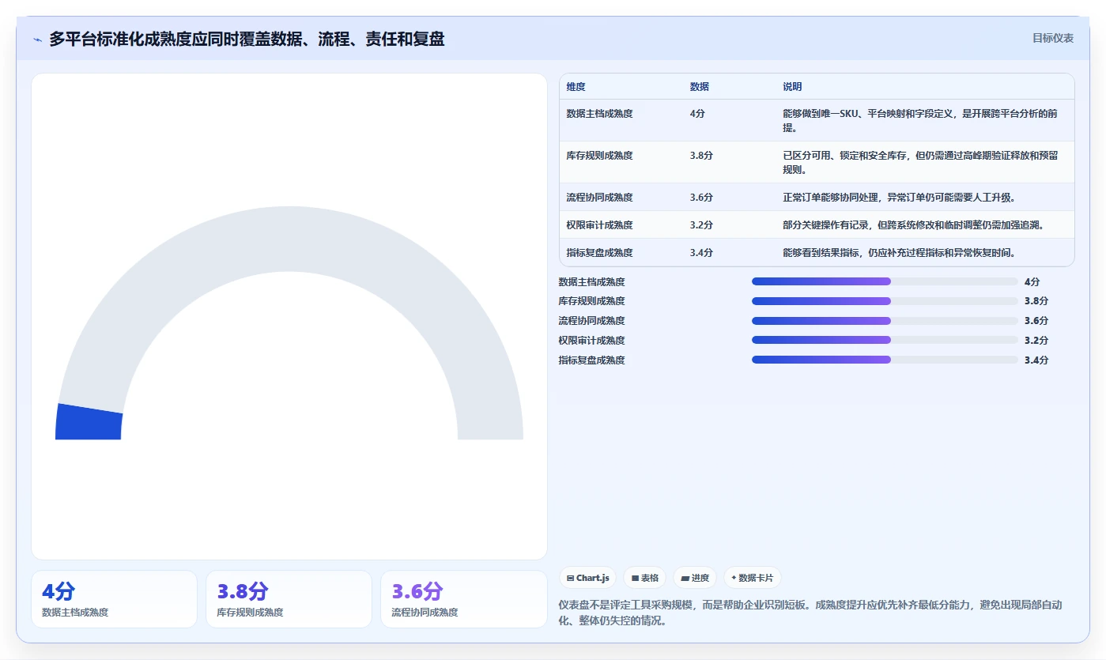The height and width of the screenshot is (660, 1106).
Task: Click the 进度 chip
Action: tap(695, 578)
